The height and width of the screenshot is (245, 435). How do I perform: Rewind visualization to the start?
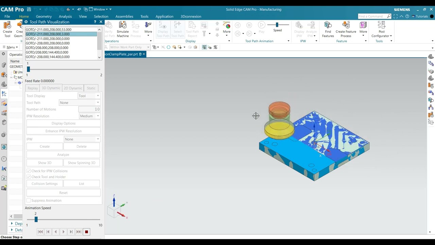click(40, 232)
